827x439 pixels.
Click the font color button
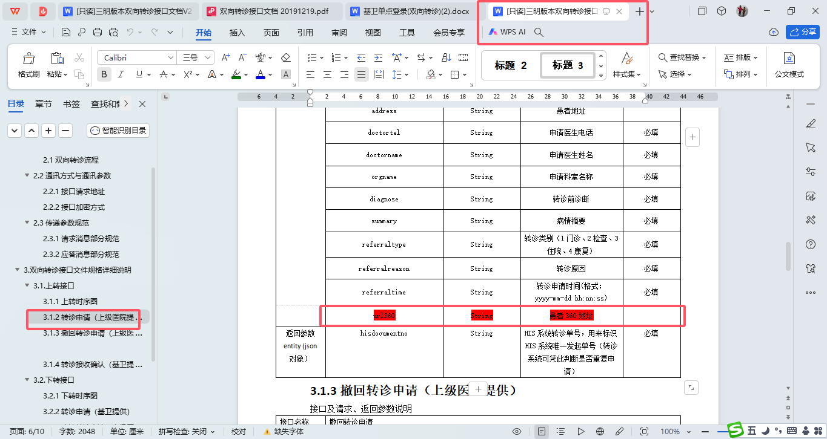pos(261,74)
